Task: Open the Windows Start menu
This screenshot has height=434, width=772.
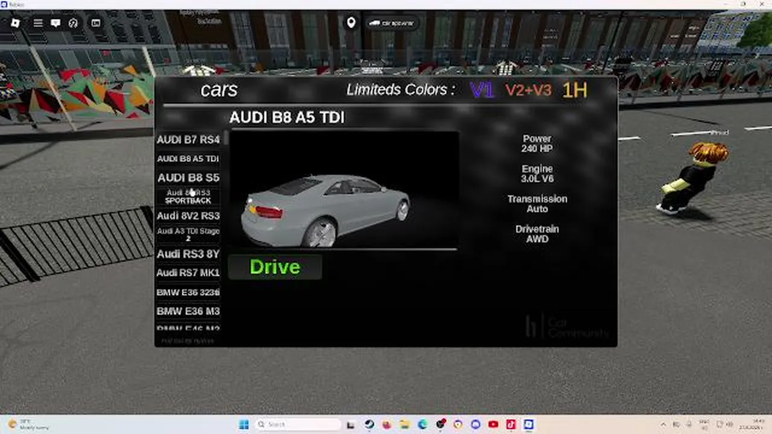Action: pos(244,424)
